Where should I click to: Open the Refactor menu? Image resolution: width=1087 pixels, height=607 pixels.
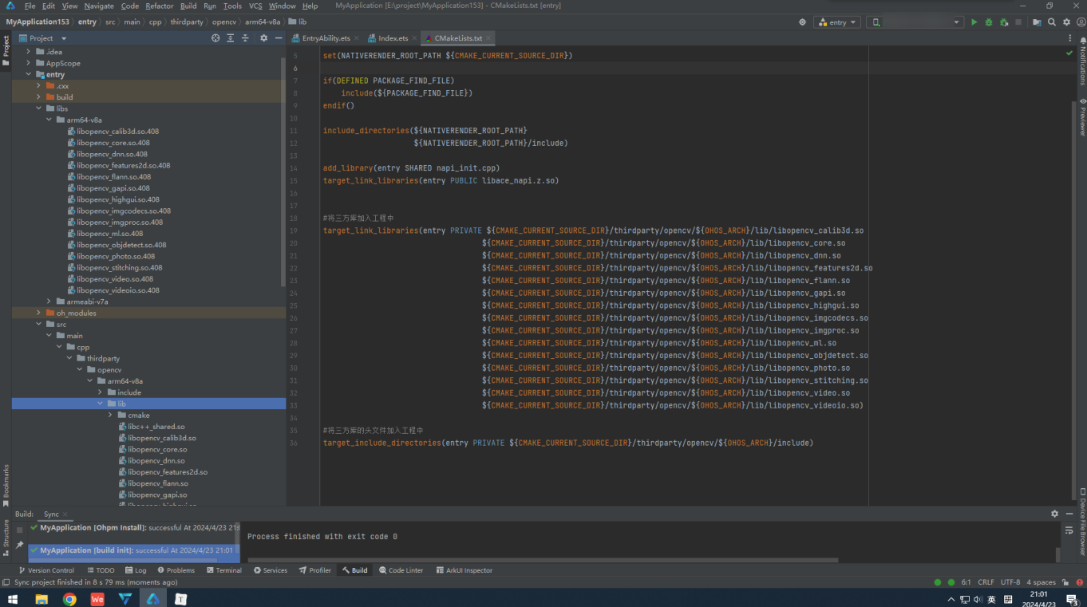pos(160,6)
